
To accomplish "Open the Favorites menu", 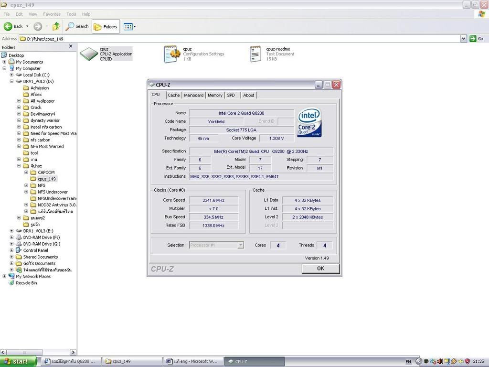I will point(52,14).
